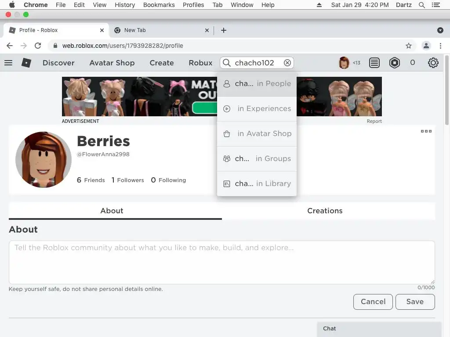Image resolution: width=450 pixels, height=337 pixels.
Task: Search chacho102 in Groups
Action: (x=257, y=159)
